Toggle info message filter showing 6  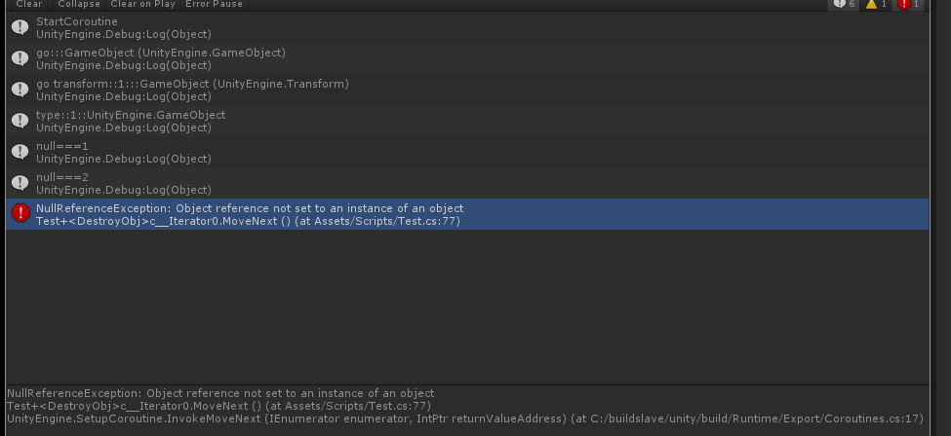[x=843, y=4]
